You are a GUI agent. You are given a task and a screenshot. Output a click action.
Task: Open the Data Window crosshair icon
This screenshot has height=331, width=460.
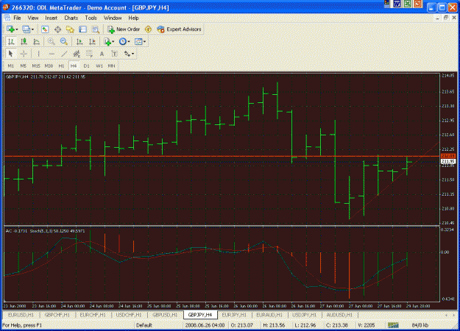[57, 29]
